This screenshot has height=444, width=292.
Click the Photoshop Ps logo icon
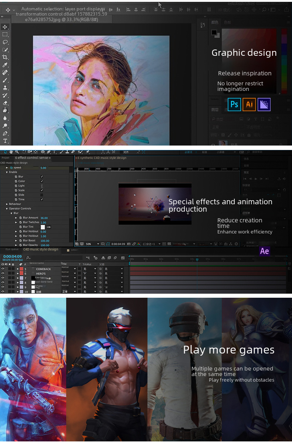click(234, 105)
